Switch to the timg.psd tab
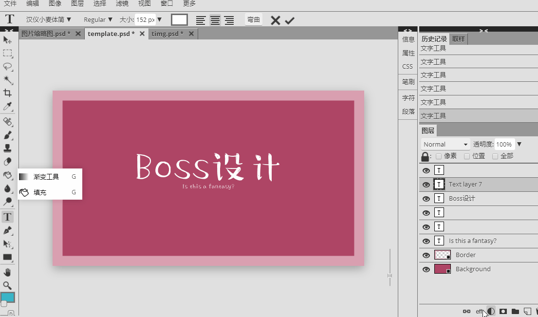Viewport: 538px width, 317px height. coord(167,34)
